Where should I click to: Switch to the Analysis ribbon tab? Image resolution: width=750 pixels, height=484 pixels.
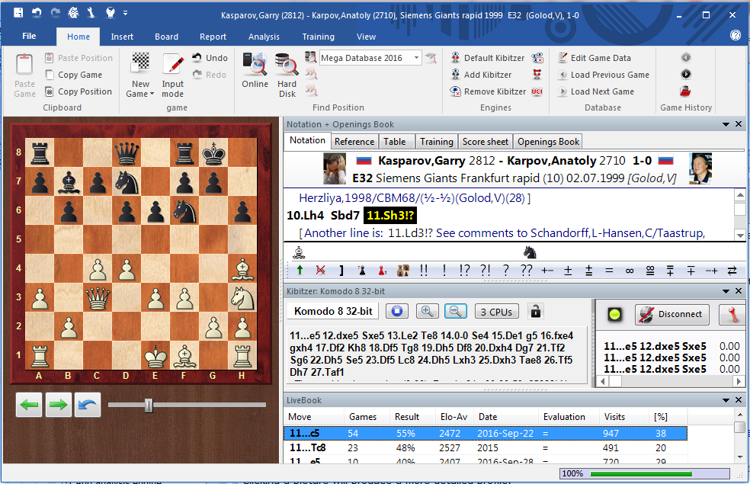pyautogui.click(x=264, y=37)
